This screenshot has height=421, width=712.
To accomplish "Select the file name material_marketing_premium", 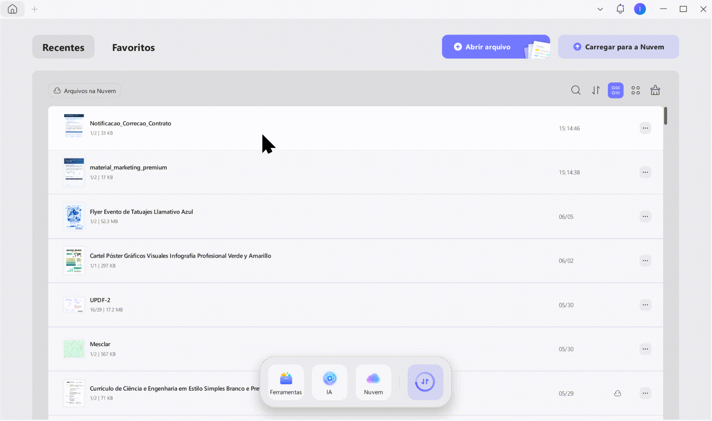I will click(x=128, y=168).
